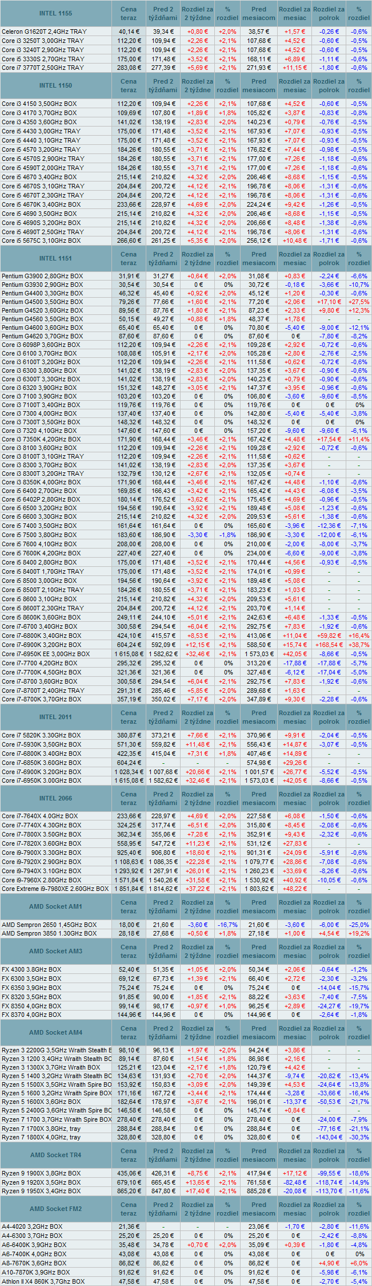
Task: Select the Core i7-7640X 4.0GHz BOX row name
Action: point(39,816)
